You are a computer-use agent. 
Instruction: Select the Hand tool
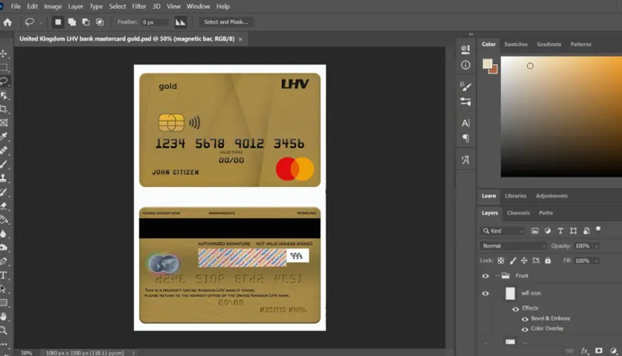[3, 317]
